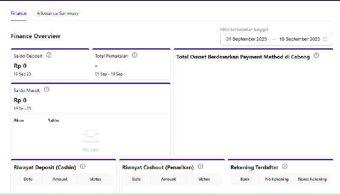Click help icon beside Riwayat Cashout (Penarikan)
Image resolution: width=340 pixels, height=195 pixels.
(x=201, y=167)
